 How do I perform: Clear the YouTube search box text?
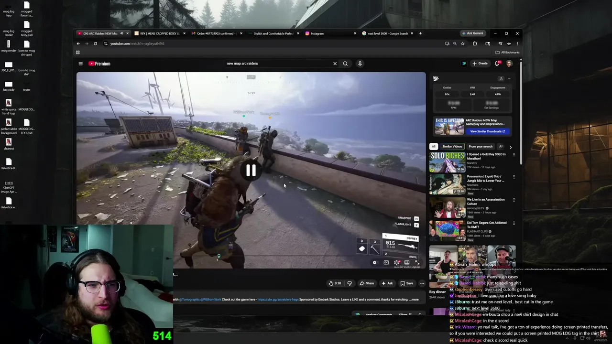335,64
